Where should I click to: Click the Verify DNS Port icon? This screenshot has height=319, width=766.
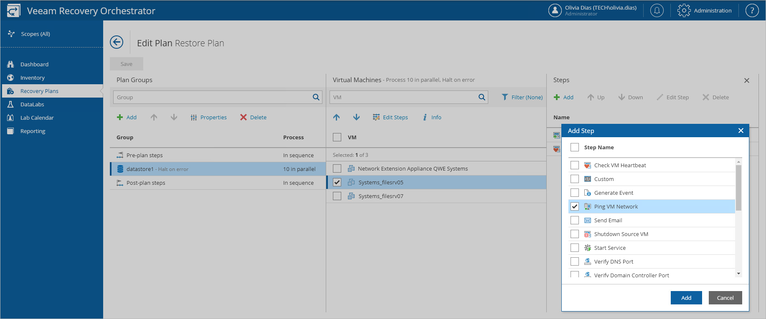pos(588,261)
